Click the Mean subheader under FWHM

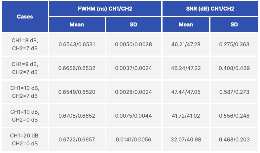pyautogui.click(x=77, y=24)
